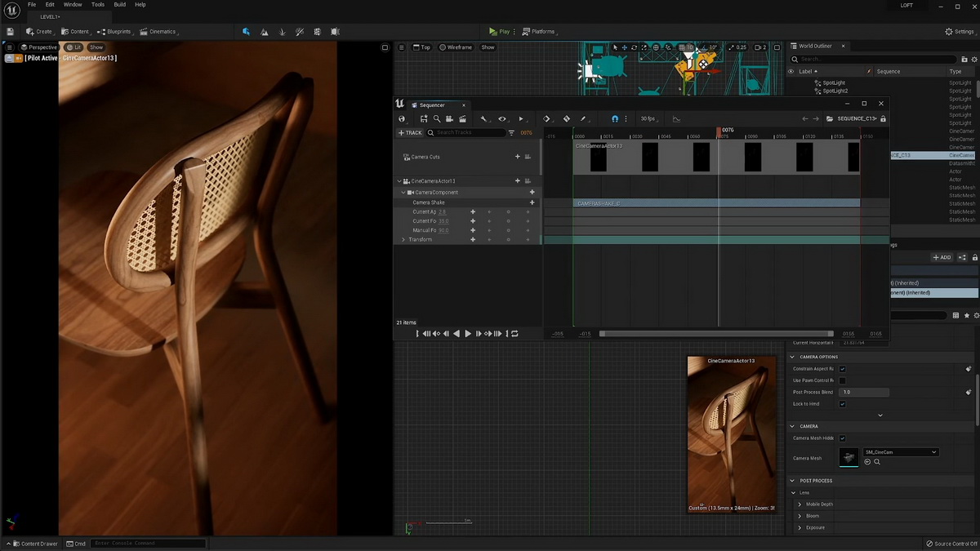Add a keyframe on Manual Focus track

tap(473, 230)
